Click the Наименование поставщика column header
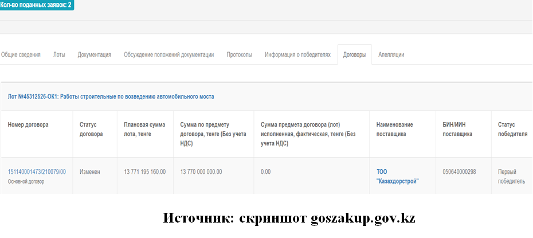Viewport: 533px width, 238px height. [x=394, y=129]
